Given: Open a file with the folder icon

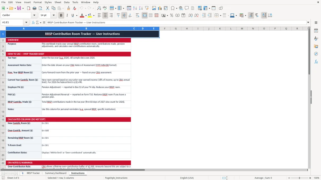Looking at the screenshot, I should point(11,8).
